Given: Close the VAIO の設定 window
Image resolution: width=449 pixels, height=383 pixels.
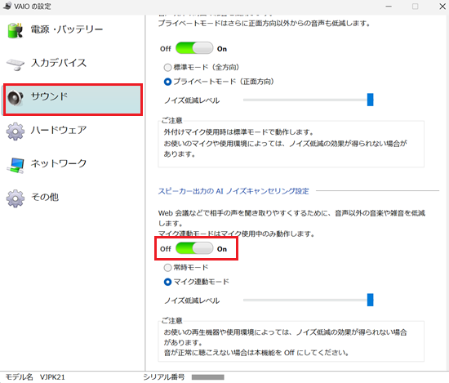Looking at the screenshot, I should pyautogui.click(x=442, y=7).
